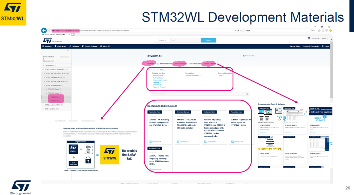The height and width of the screenshot is (195, 354).
Task: Click PDF icon under AN5457 card
Action: tap(151, 142)
